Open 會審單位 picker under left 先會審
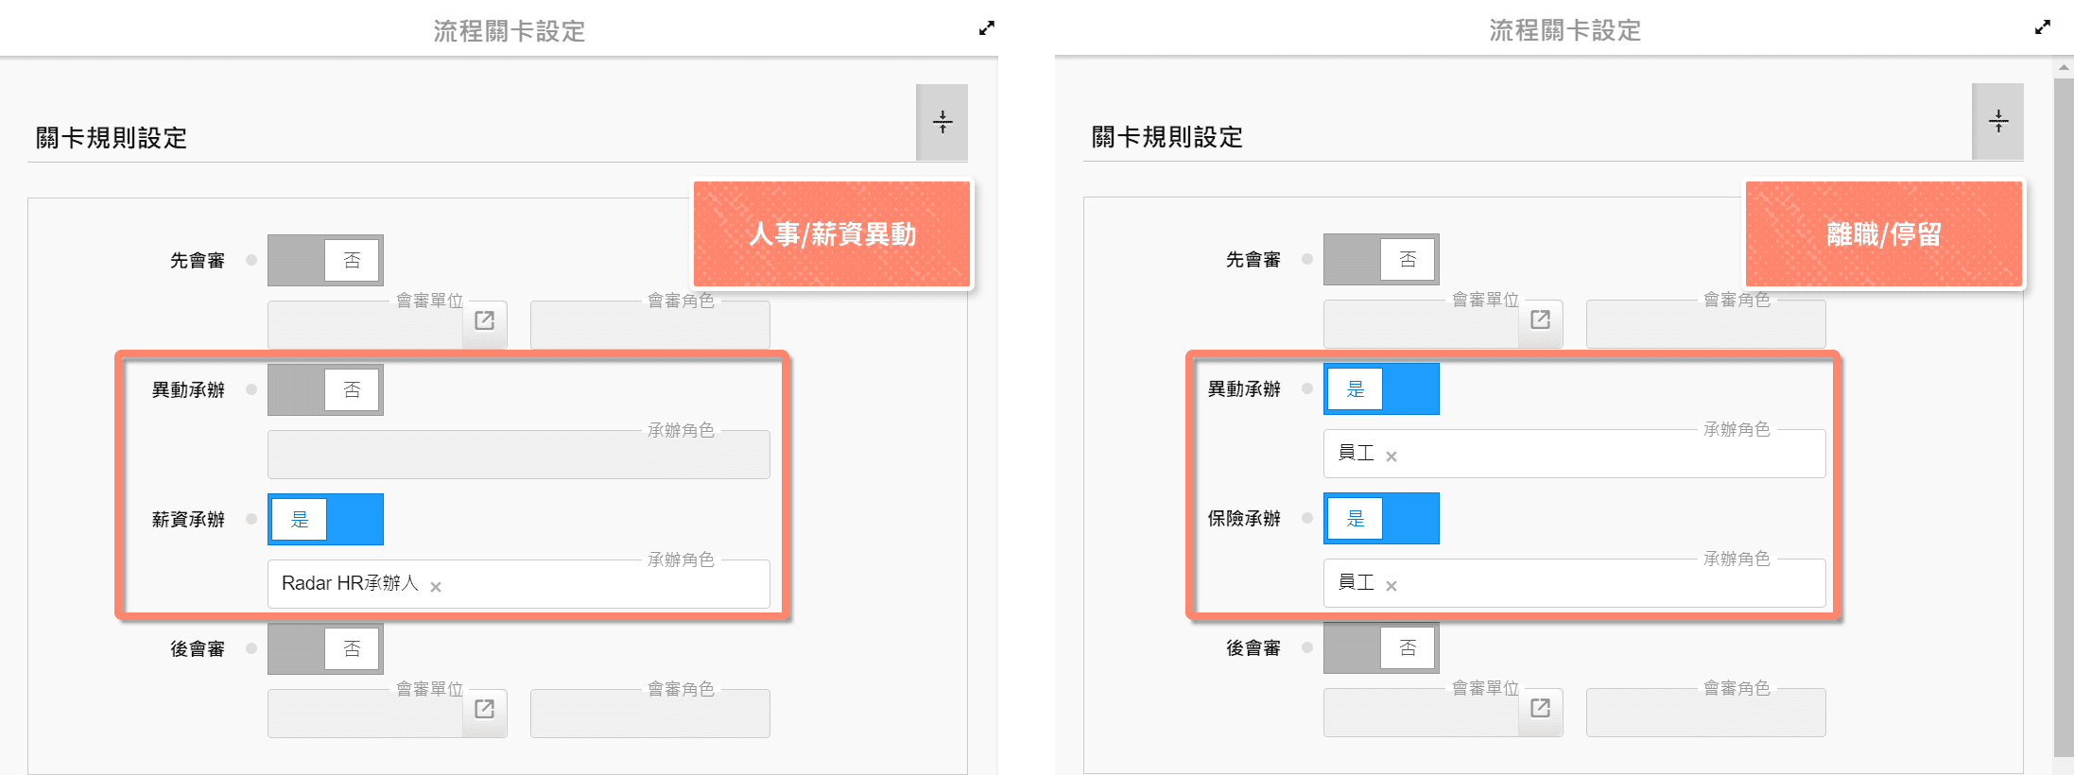This screenshot has height=775, width=2074. point(484,321)
